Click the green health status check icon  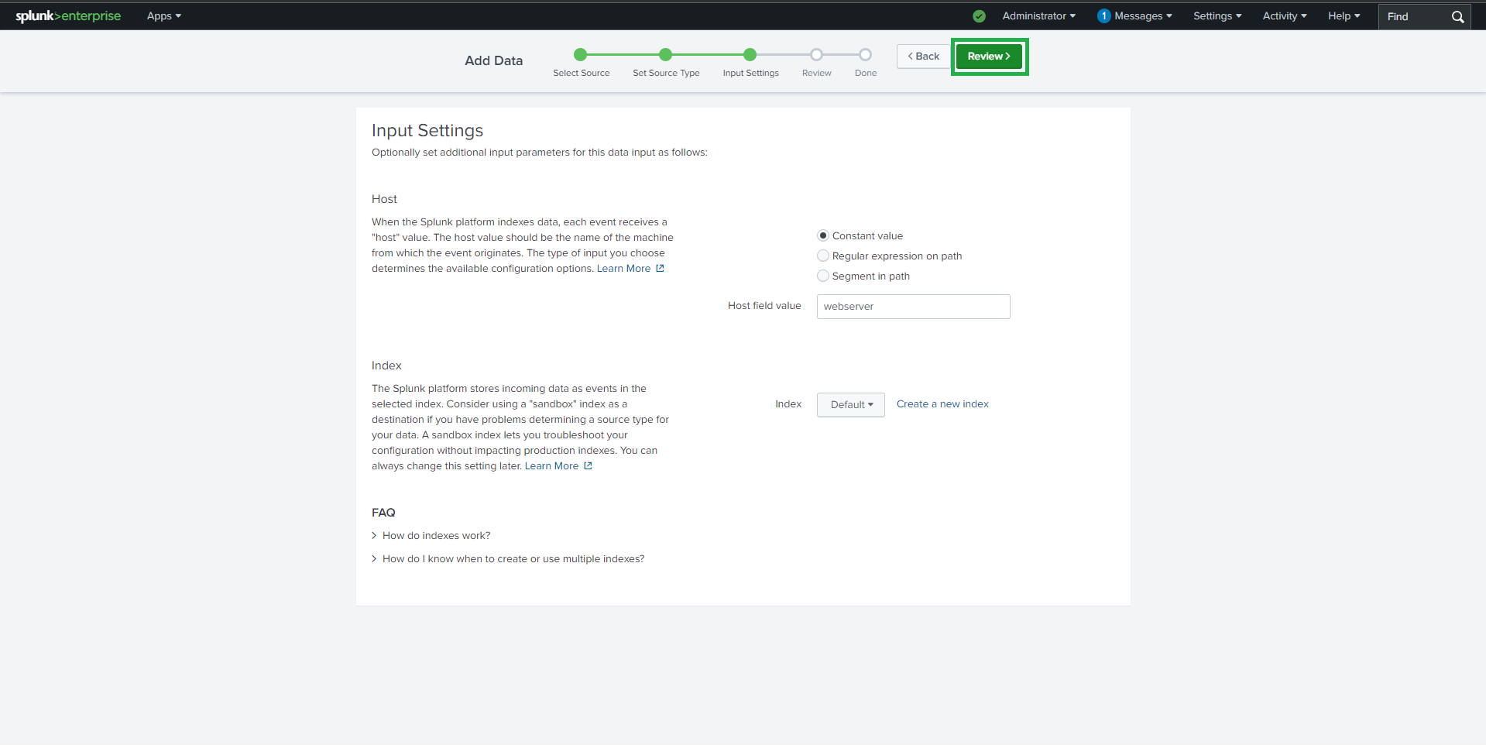point(979,16)
